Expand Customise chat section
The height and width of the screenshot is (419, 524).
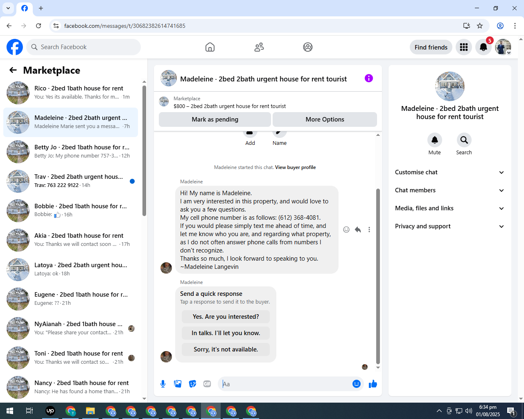coord(450,172)
